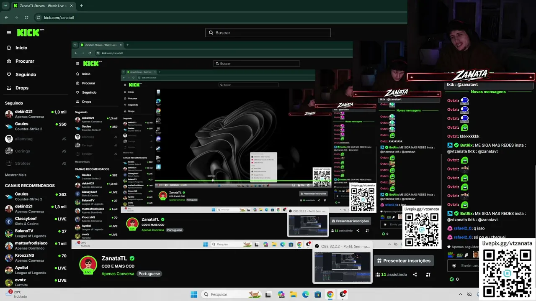Open a new browser tab

[81, 6]
